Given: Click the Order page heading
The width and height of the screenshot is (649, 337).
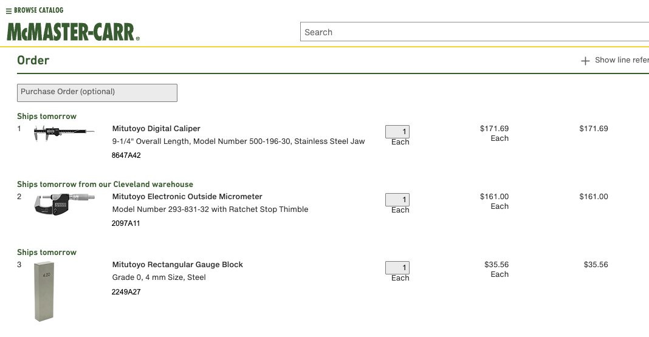Looking at the screenshot, I should [x=33, y=60].
